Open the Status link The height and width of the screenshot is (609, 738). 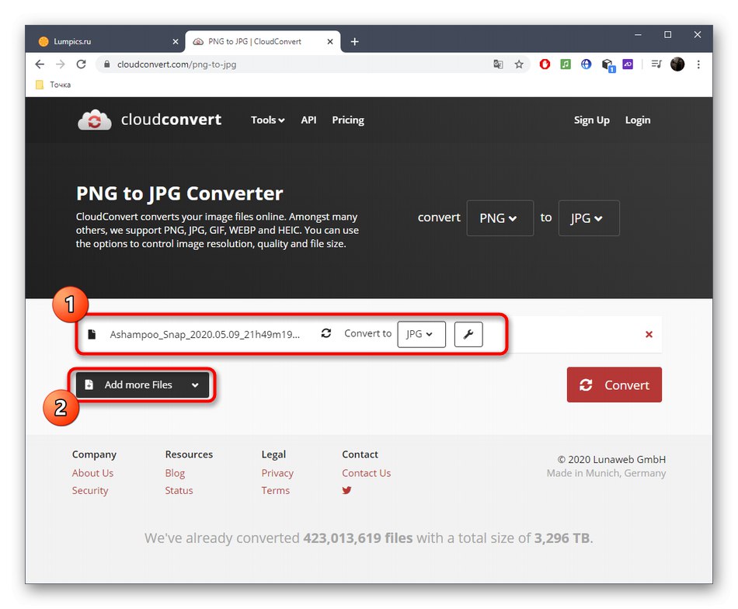(179, 490)
